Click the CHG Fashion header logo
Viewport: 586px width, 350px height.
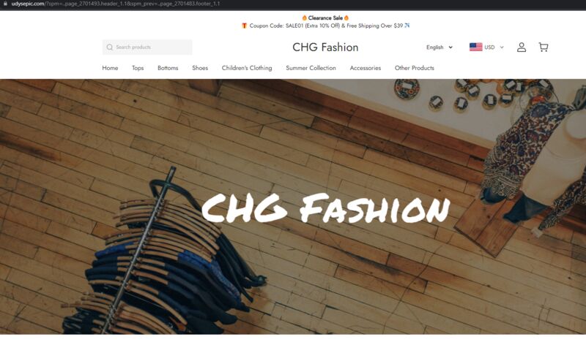(x=325, y=47)
